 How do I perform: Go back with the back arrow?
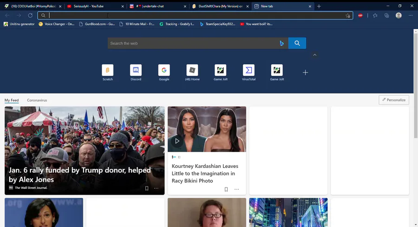tap(7, 15)
